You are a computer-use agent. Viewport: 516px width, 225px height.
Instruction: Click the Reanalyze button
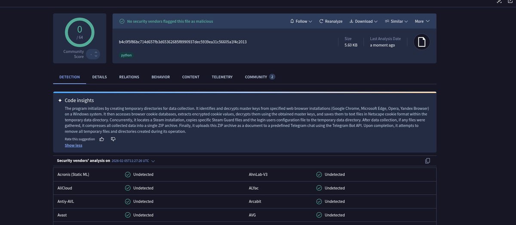[x=331, y=21]
